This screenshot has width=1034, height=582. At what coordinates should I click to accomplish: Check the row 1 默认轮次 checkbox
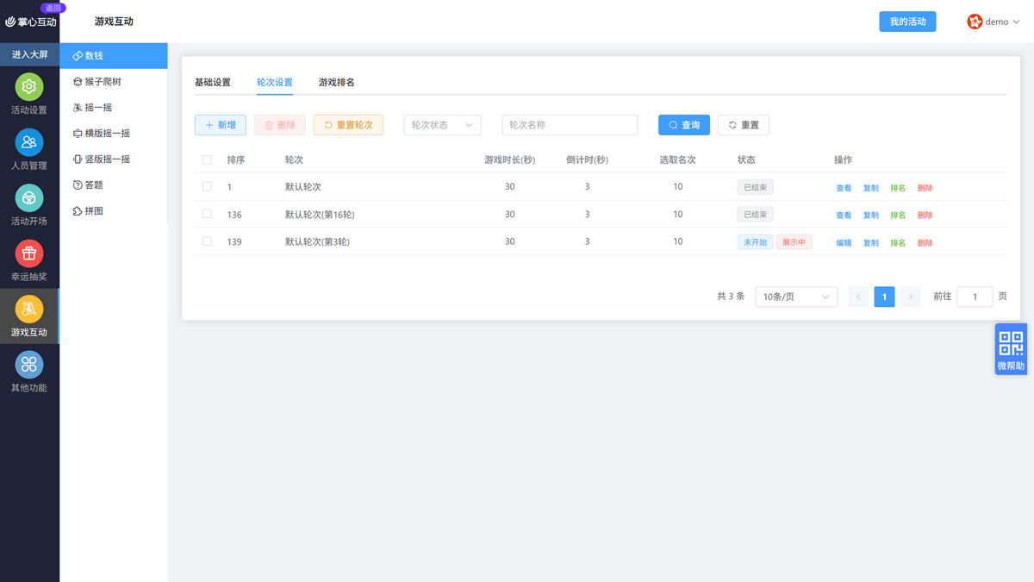tap(207, 186)
